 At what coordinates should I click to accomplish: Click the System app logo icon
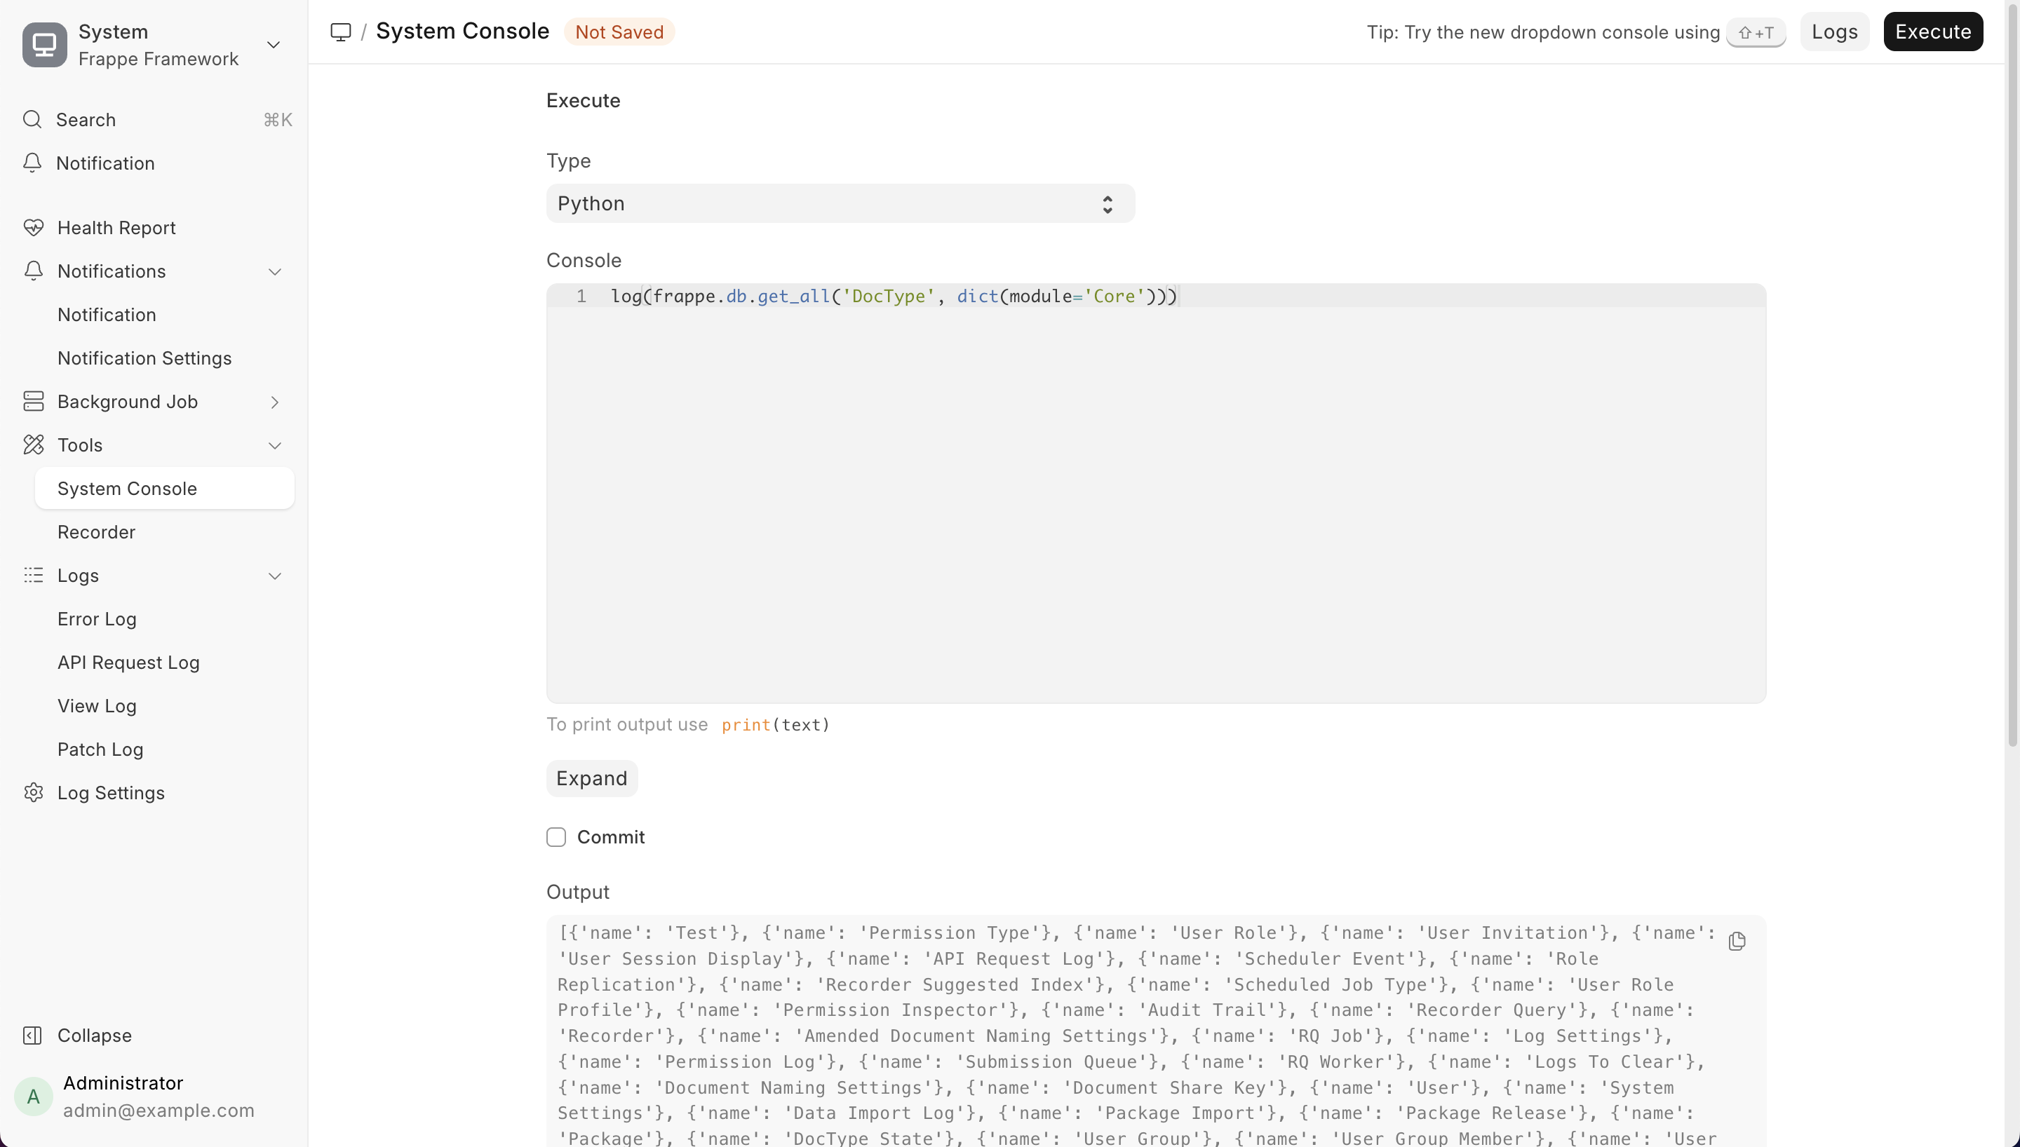[45, 45]
